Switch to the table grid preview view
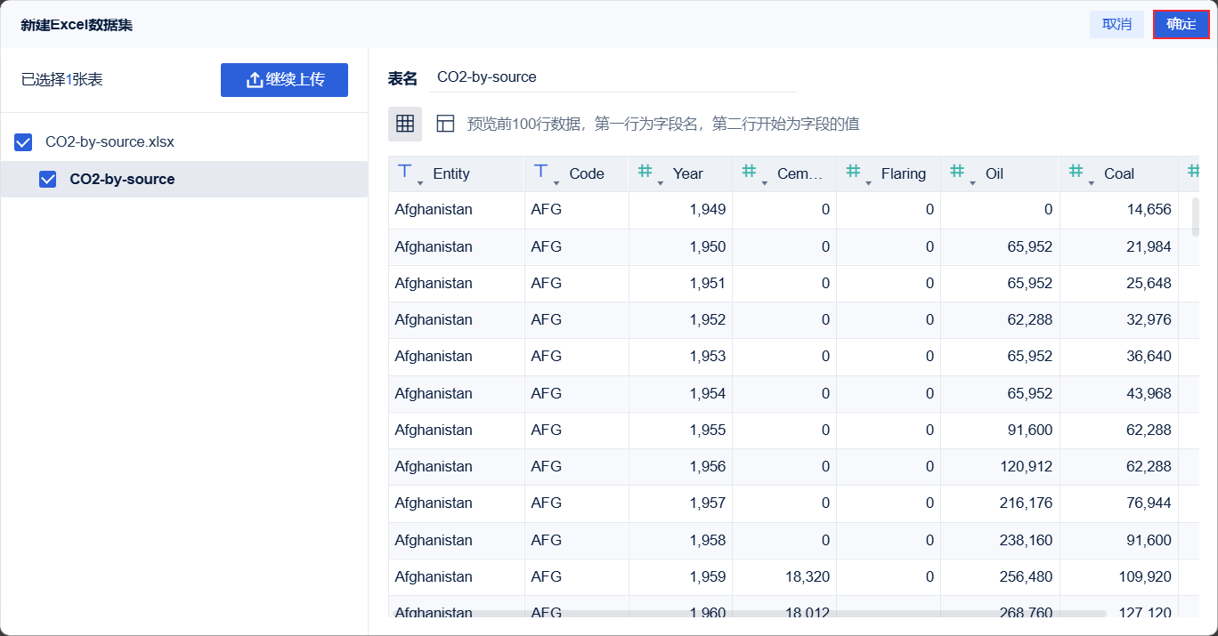The image size is (1218, 636). pos(405,124)
